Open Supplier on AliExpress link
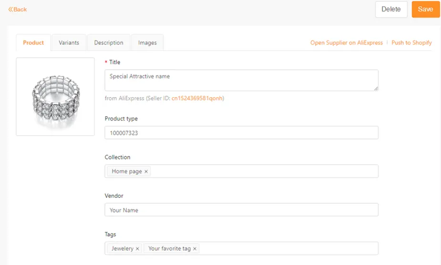 click(x=347, y=43)
